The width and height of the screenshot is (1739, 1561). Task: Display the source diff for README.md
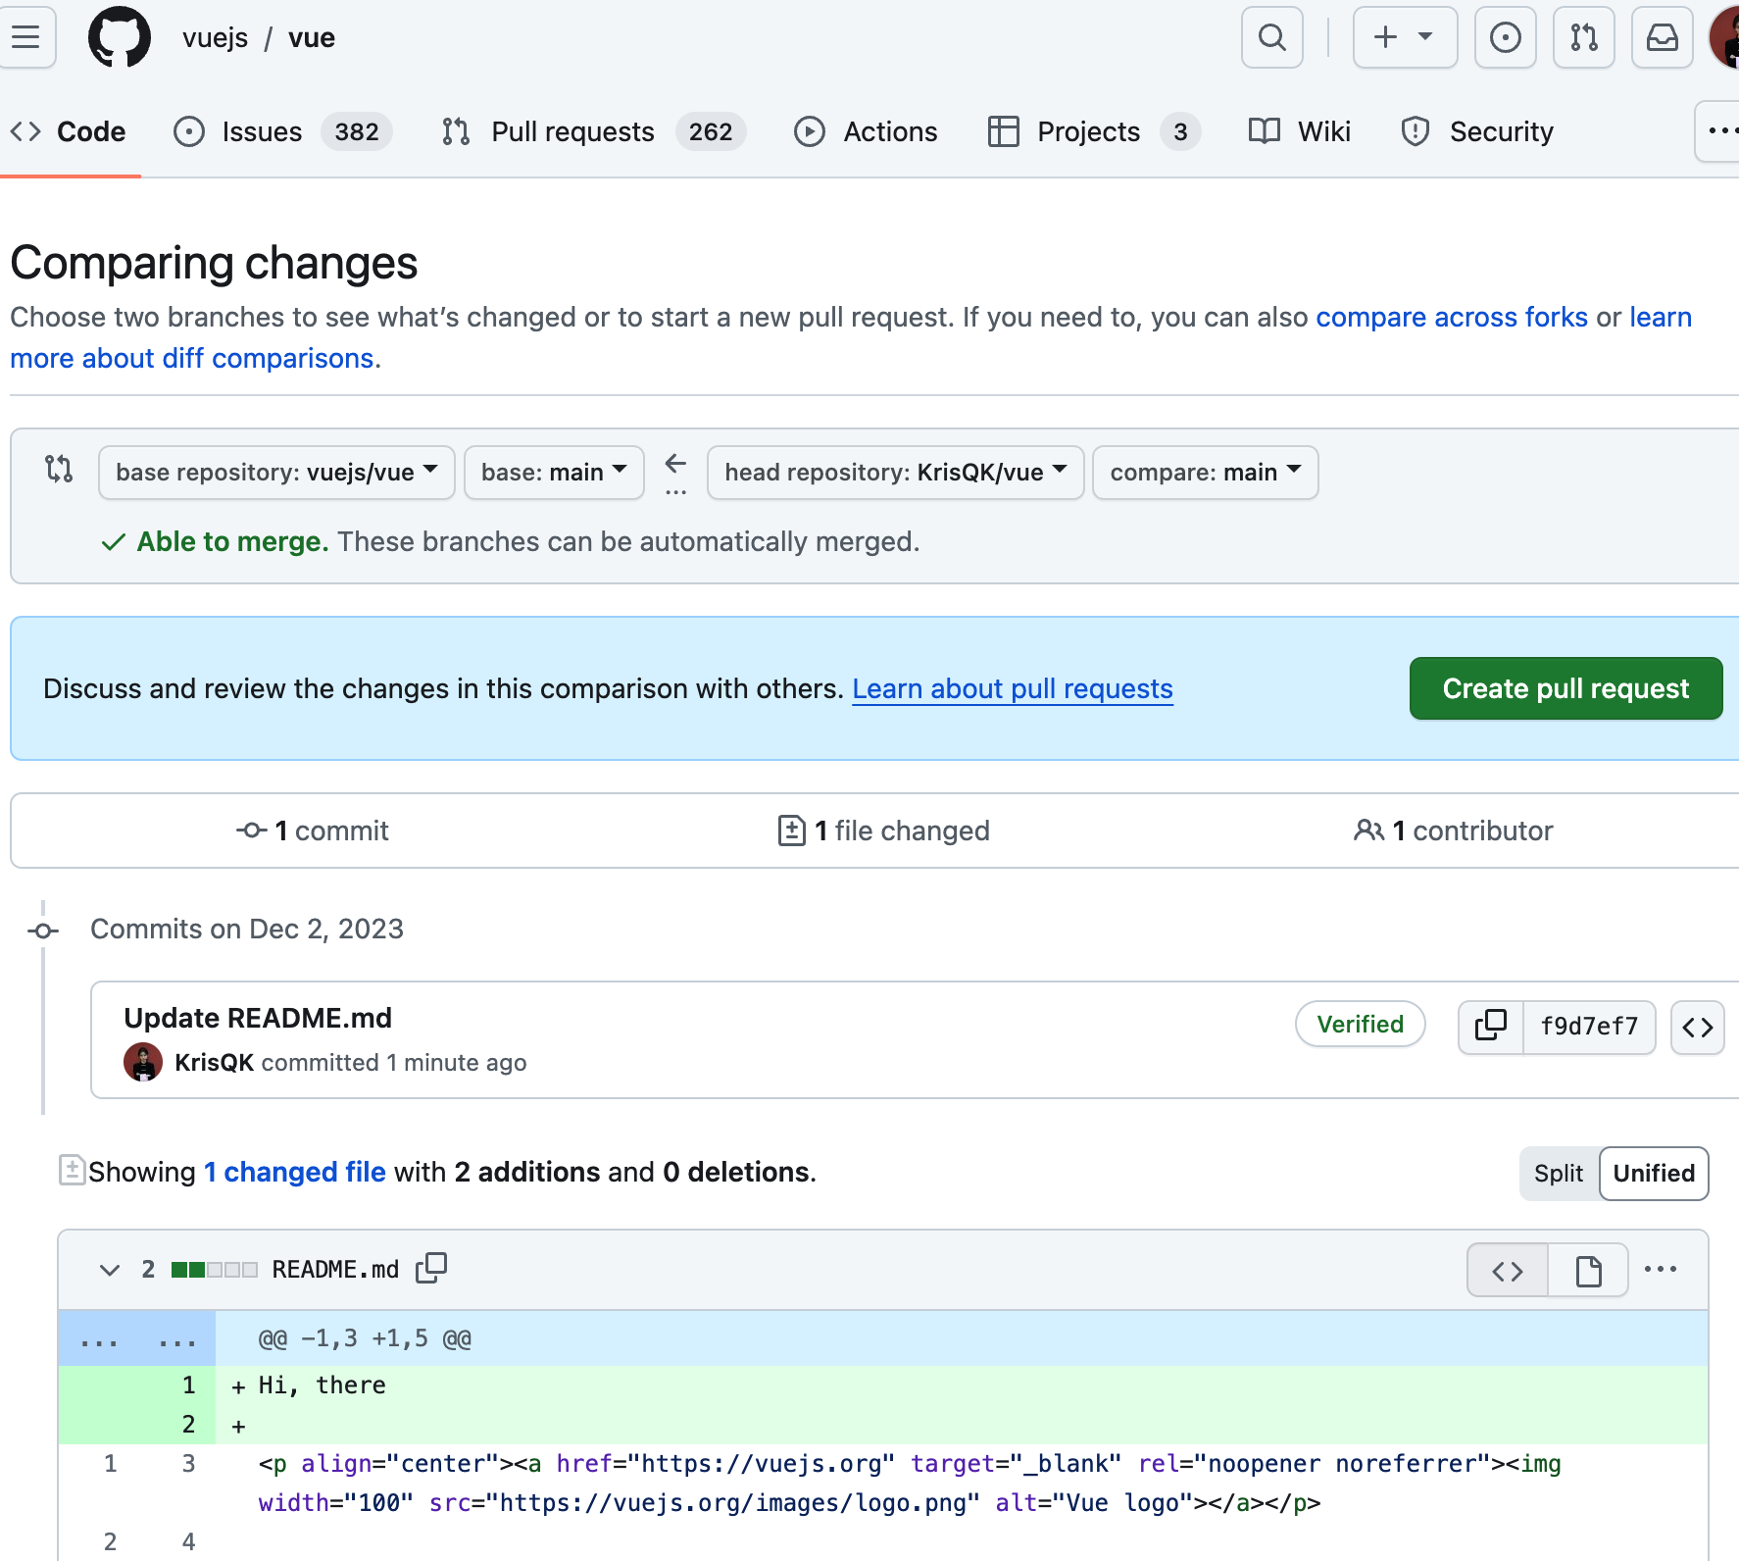click(1508, 1271)
